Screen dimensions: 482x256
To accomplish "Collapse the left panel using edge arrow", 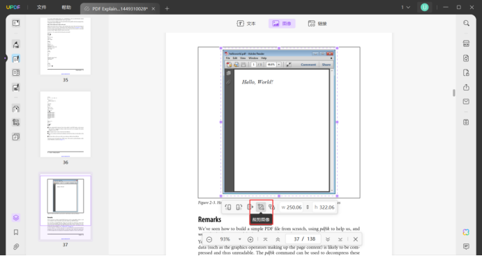I will click(x=5, y=58).
